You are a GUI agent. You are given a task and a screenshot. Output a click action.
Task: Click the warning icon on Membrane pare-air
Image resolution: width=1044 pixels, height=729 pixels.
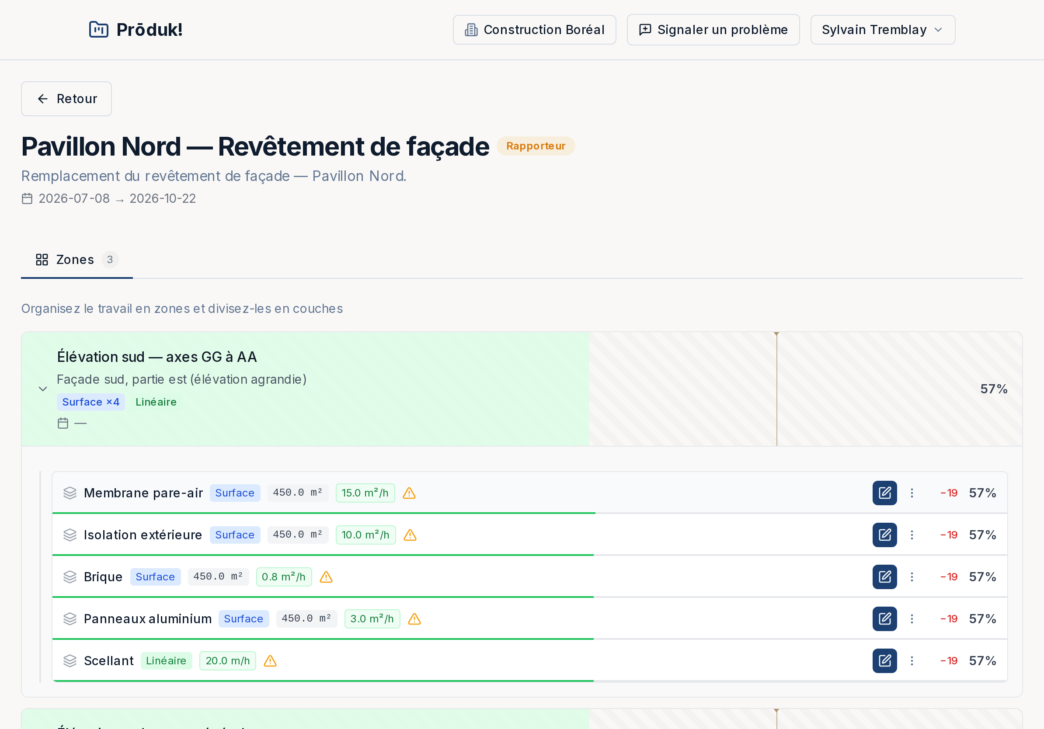(409, 493)
